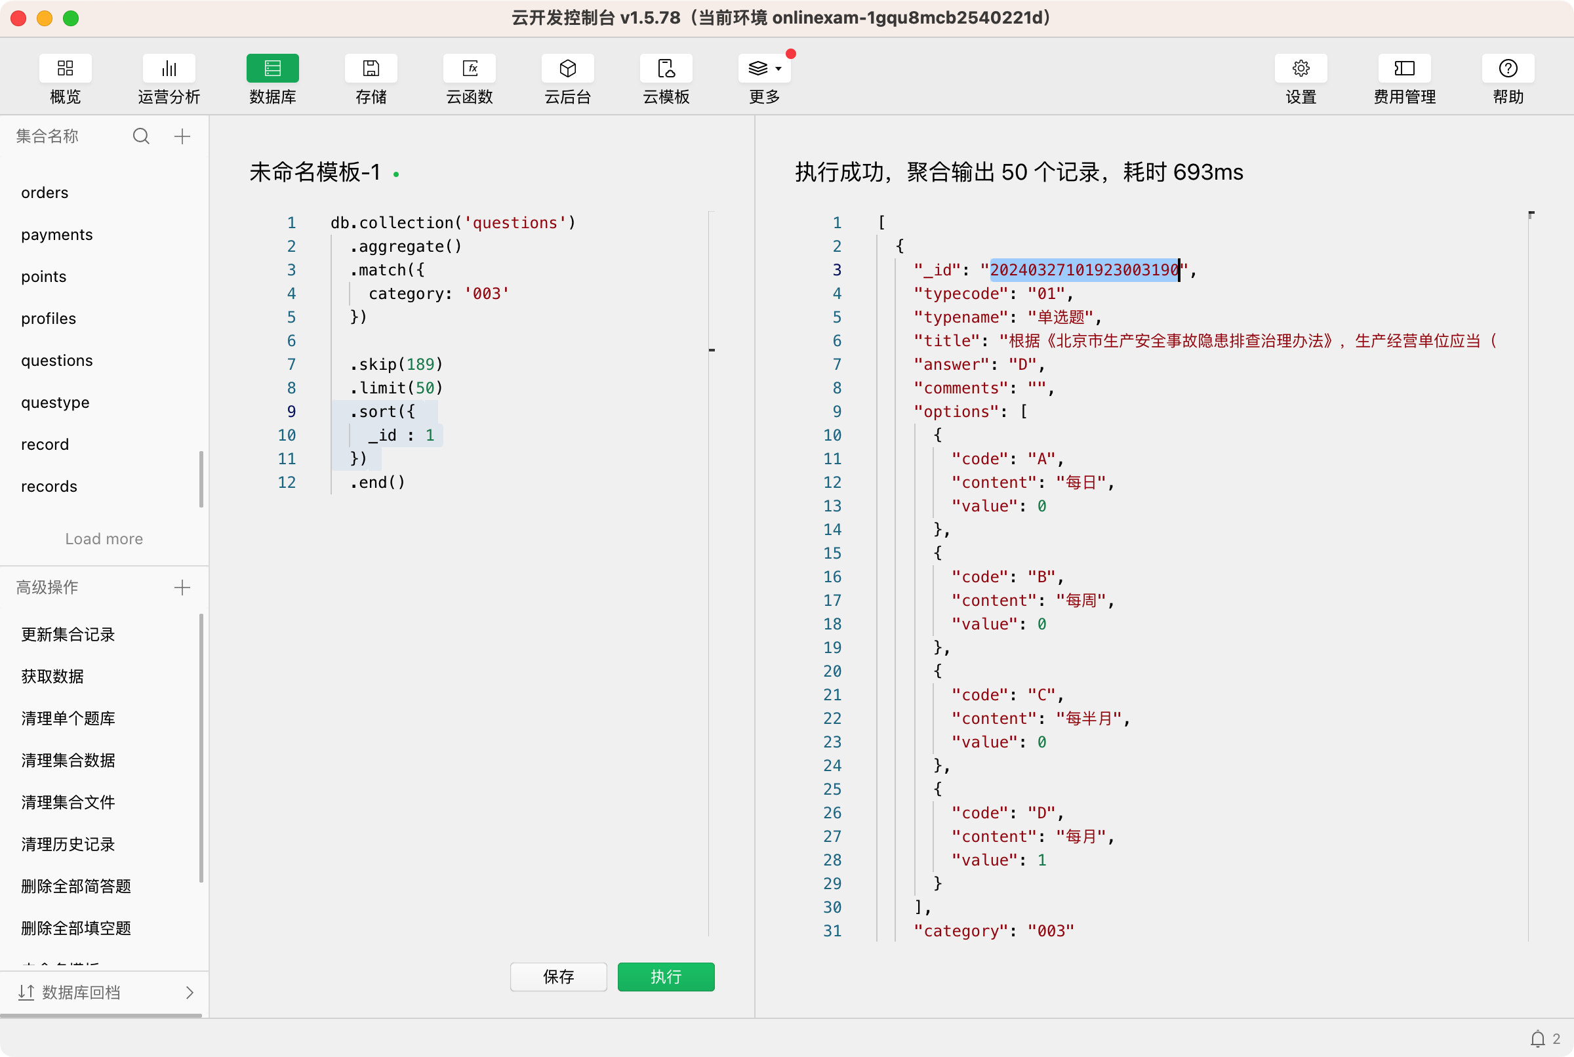
Task: Search collections with magnifier icon
Action: click(141, 137)
